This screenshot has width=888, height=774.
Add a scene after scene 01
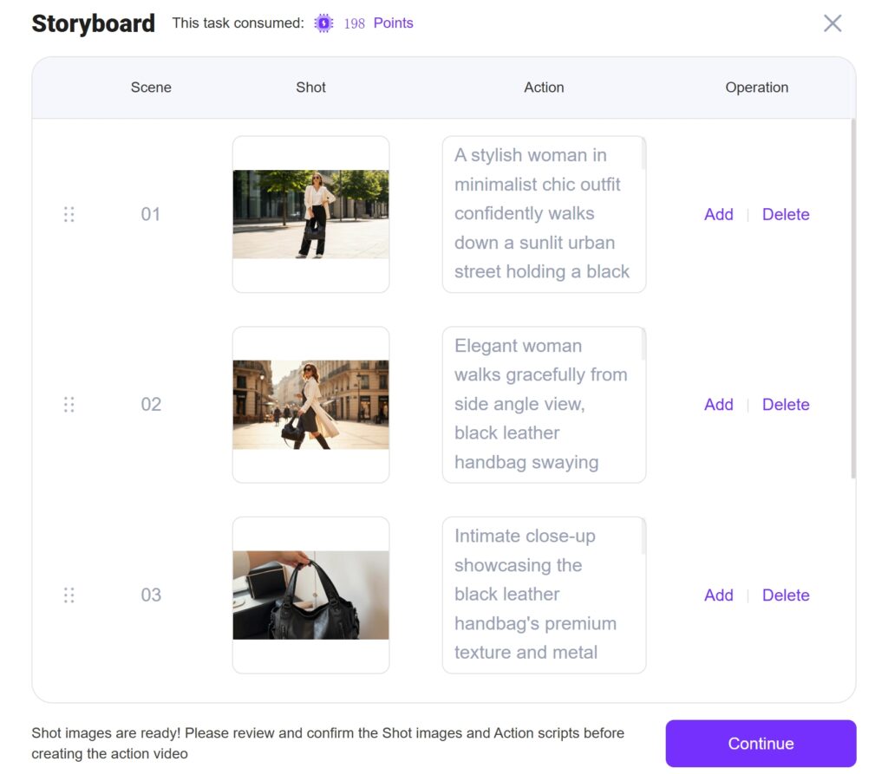[x=718, y=214]
